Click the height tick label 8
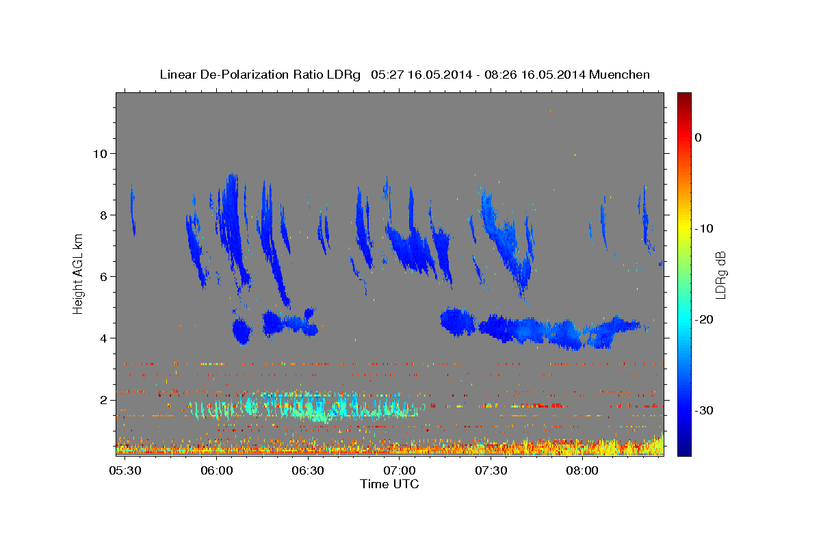The height and width of the screenshot is (547, 821). 103,215
